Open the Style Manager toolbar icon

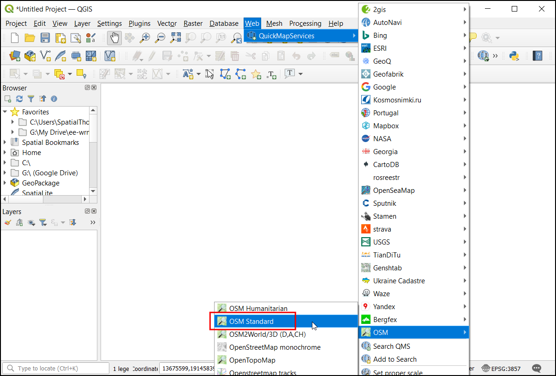91,38
